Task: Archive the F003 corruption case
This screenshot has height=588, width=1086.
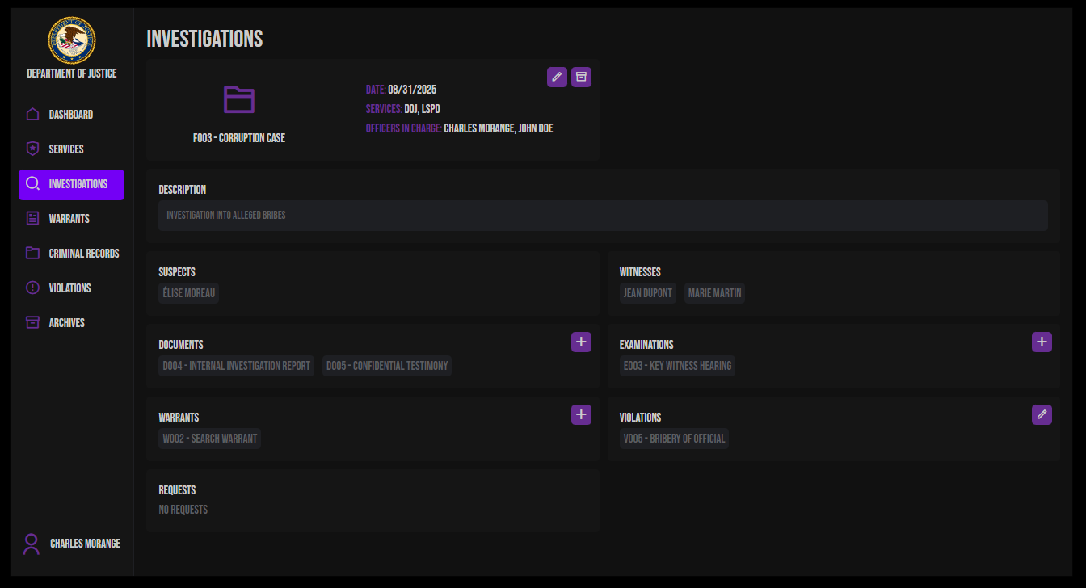Action: pos(581,78)
